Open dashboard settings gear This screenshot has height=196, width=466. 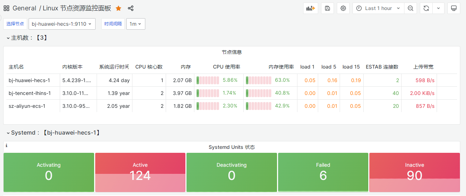tap(343, 8)
